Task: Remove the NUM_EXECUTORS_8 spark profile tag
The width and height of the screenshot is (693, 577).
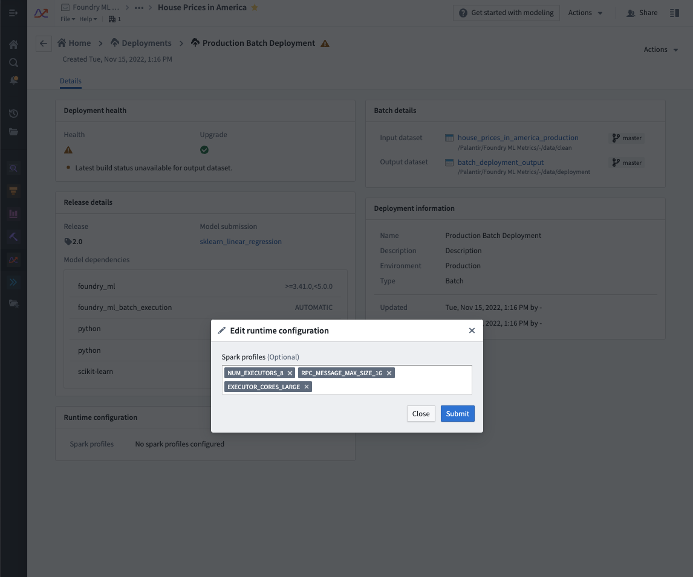Action: (x=290, y=373)
